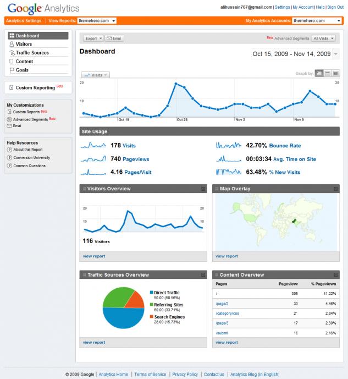Viewport: 348px width, 379px height.
Task: Open My Account link
Action: (x=303, y=7)
